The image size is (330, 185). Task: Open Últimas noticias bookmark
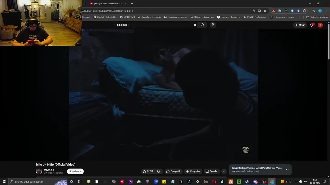tap(202, 17)
